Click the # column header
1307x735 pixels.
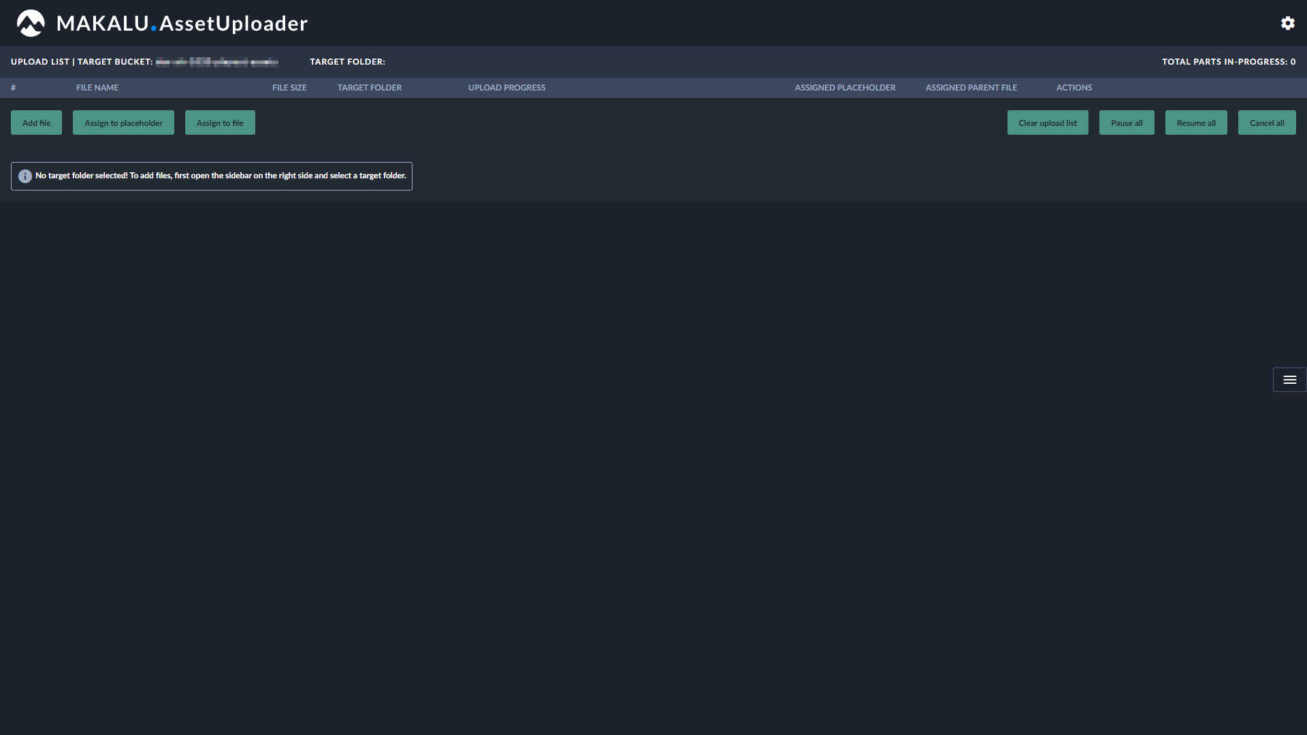(13, 88)
